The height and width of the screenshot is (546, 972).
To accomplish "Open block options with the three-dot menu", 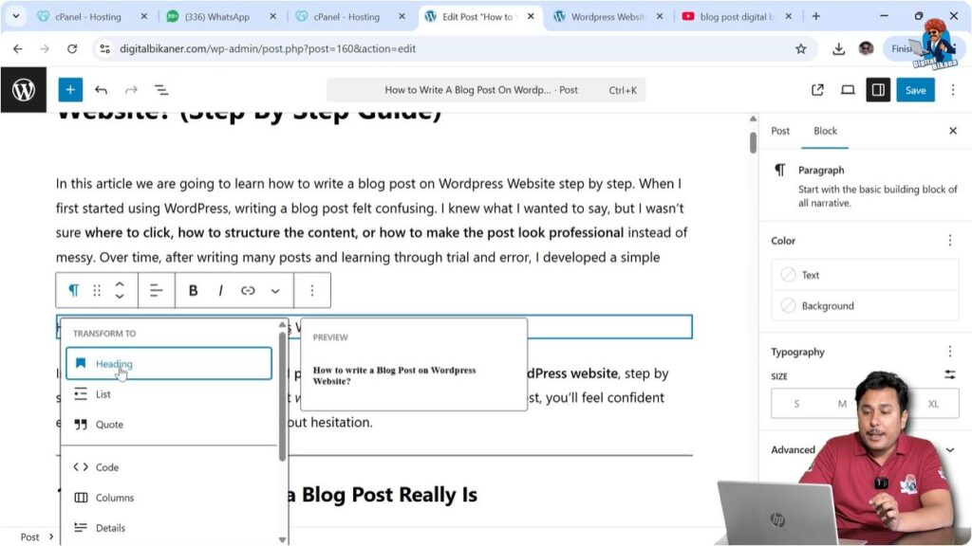I will coord(313,290).
